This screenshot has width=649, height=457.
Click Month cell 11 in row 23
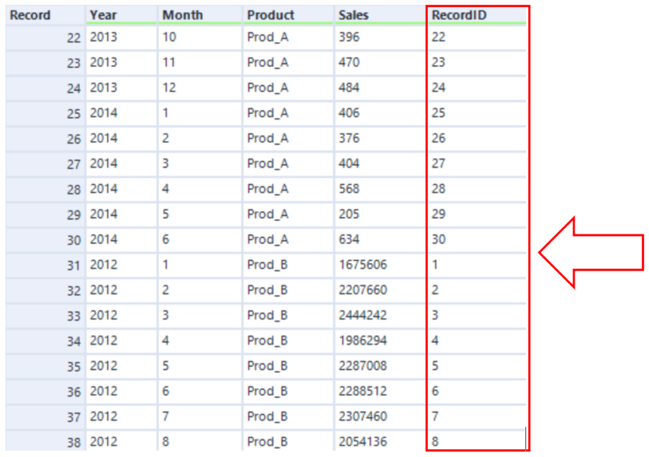[200, 63]
